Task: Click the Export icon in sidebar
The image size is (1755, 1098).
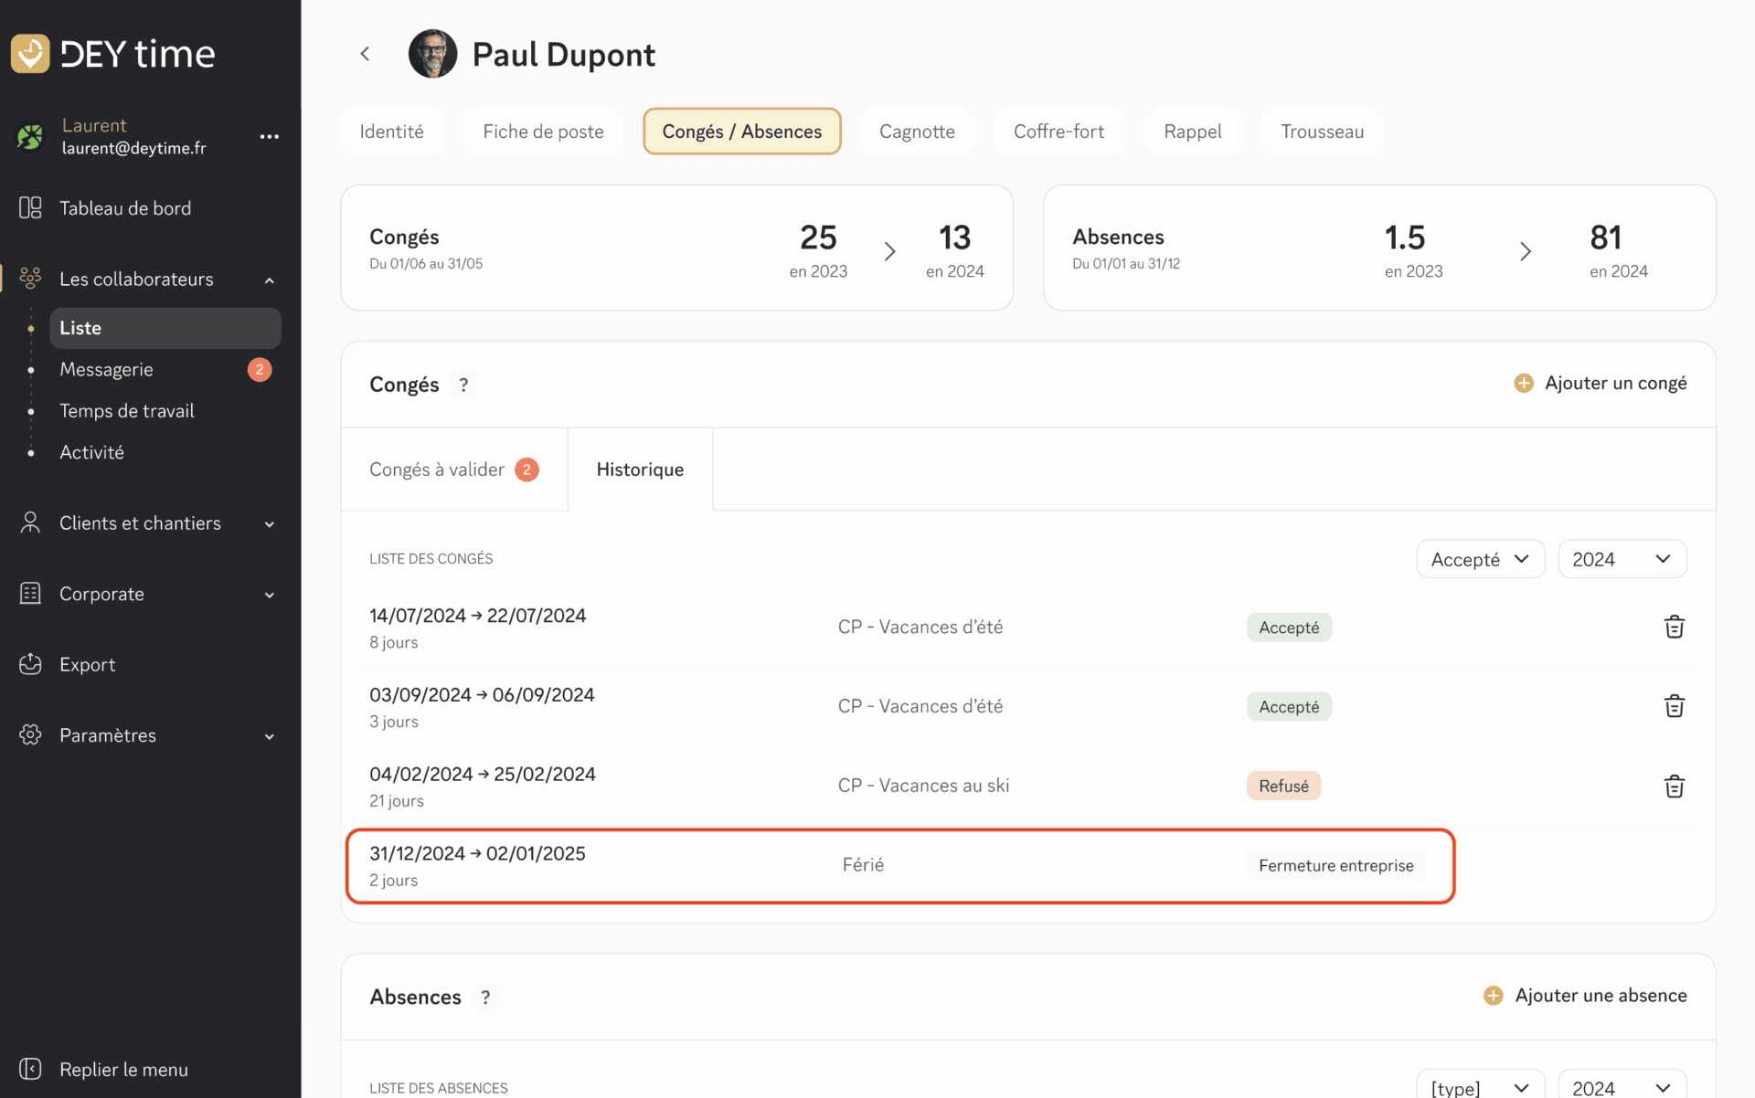Action: pos(30,664)
